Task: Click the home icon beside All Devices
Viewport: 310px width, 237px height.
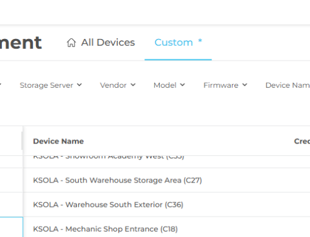Action: [71, 43]
